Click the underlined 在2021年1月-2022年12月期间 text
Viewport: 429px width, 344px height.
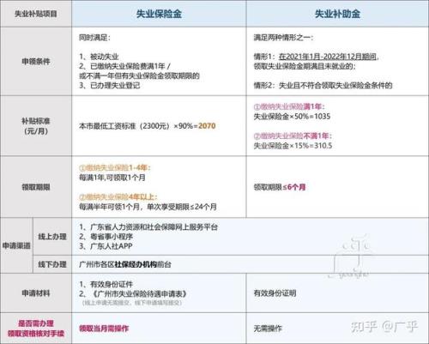[329, 57]
